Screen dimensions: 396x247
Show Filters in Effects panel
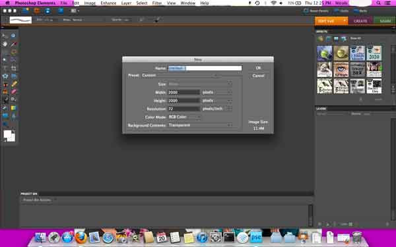coord(320,39)
